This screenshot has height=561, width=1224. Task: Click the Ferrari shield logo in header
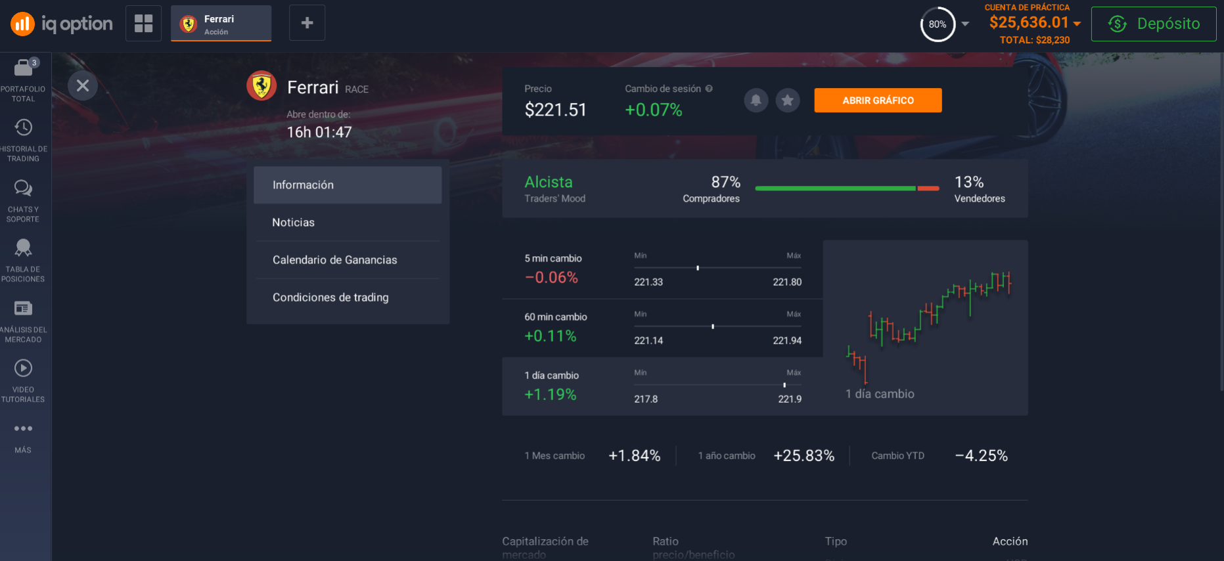[261, 86]
